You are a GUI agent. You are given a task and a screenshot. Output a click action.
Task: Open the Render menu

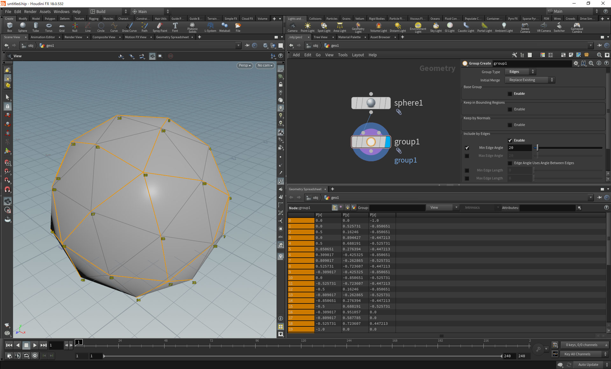point(30,11)
